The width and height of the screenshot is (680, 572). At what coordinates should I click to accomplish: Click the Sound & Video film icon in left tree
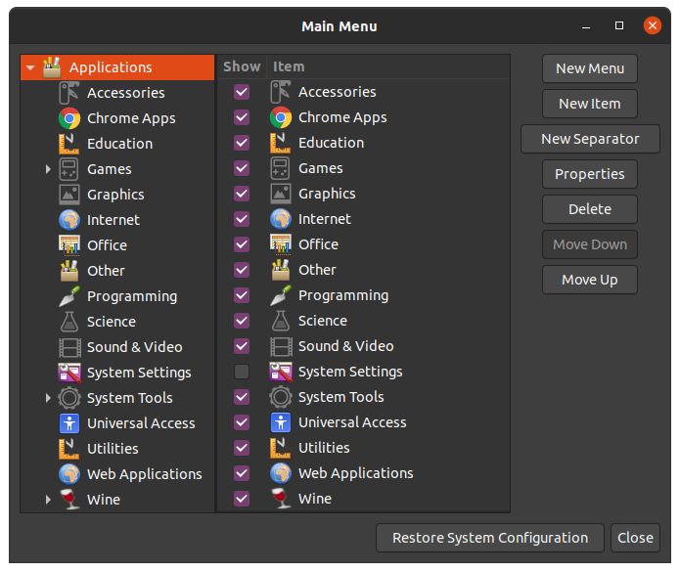tap(69, 347)
